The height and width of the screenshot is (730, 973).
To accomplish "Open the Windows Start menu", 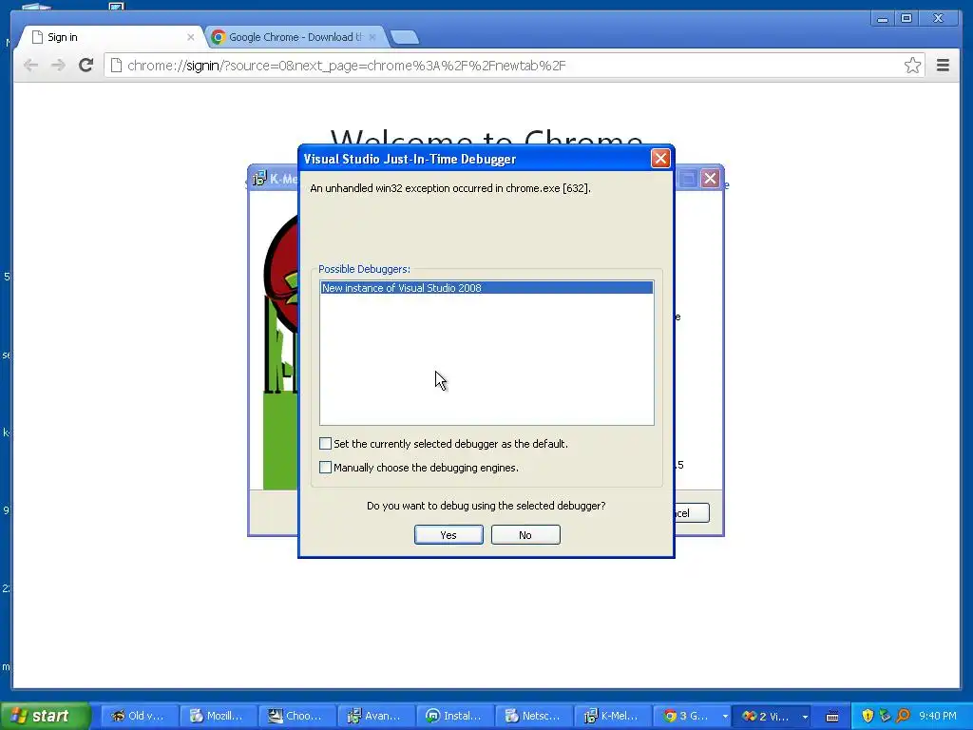I will pos(46,716).
